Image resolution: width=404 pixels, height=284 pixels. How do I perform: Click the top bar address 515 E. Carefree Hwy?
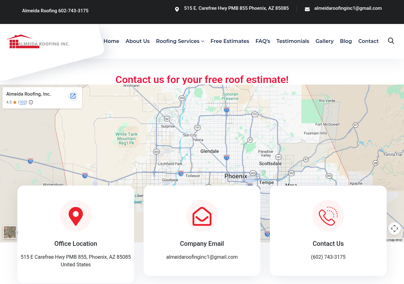click(x=236, y=8)
